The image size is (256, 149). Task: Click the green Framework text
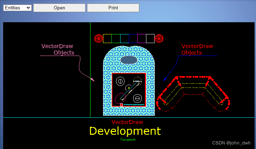(x=128, y=139)
